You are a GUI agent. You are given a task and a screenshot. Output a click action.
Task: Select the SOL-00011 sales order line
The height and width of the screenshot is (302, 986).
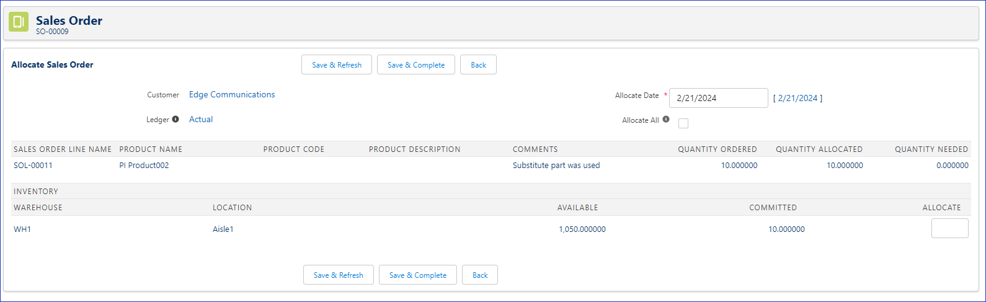pyautogui.click(x=33, y=166)
